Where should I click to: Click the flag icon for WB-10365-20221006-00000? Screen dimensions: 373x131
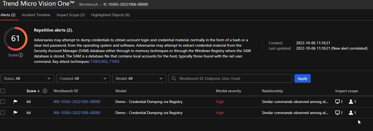pos(16,113)
